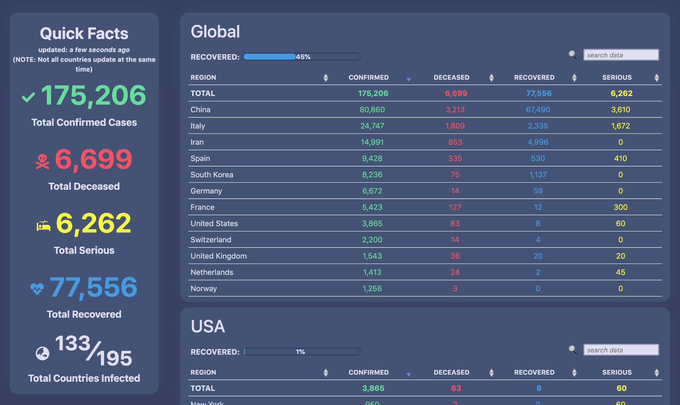The width and height of the screenshot is (680, 405).
Task: Sort Global table by Recovered arrows
Action: (x=574, y=78)
